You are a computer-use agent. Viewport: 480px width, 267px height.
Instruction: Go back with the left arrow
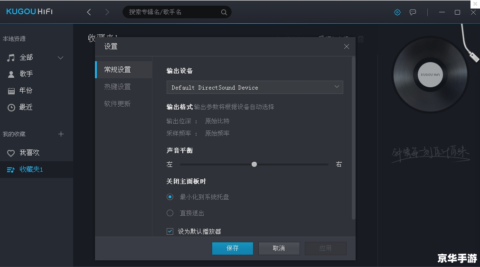pos(89,12)
